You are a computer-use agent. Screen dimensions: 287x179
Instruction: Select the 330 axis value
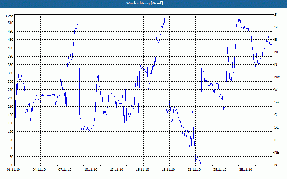click(11, 73)
